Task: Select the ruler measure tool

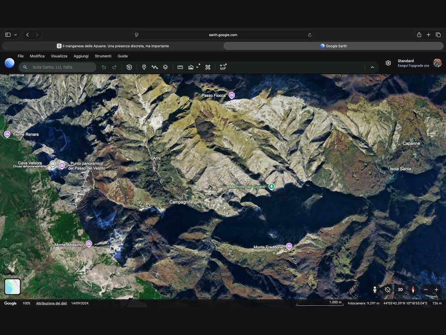Action: (x=180, y=67)
